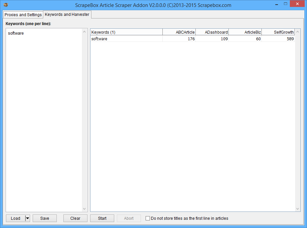307x228 pixels.
Task: Select the Keywords and Harvester tab
Action: coord(67,15)
